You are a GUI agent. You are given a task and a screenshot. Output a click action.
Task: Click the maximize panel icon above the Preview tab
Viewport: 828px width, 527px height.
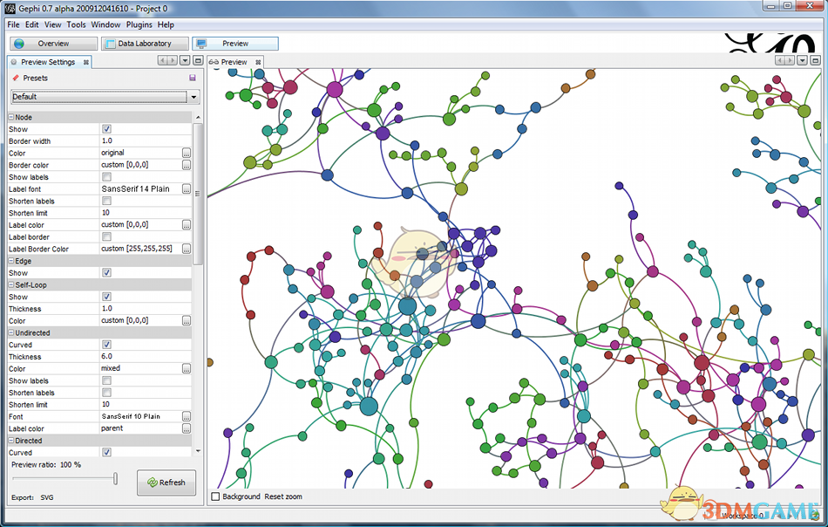(815, 60)
